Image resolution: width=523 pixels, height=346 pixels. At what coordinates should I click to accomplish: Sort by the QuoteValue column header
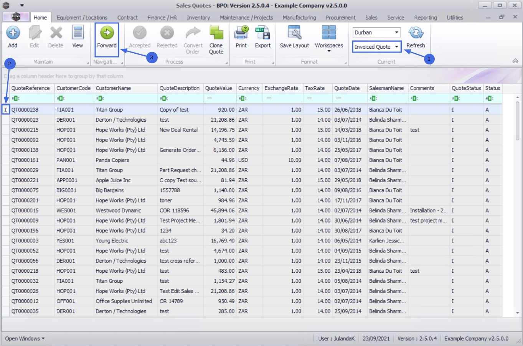tap(219, 88)
